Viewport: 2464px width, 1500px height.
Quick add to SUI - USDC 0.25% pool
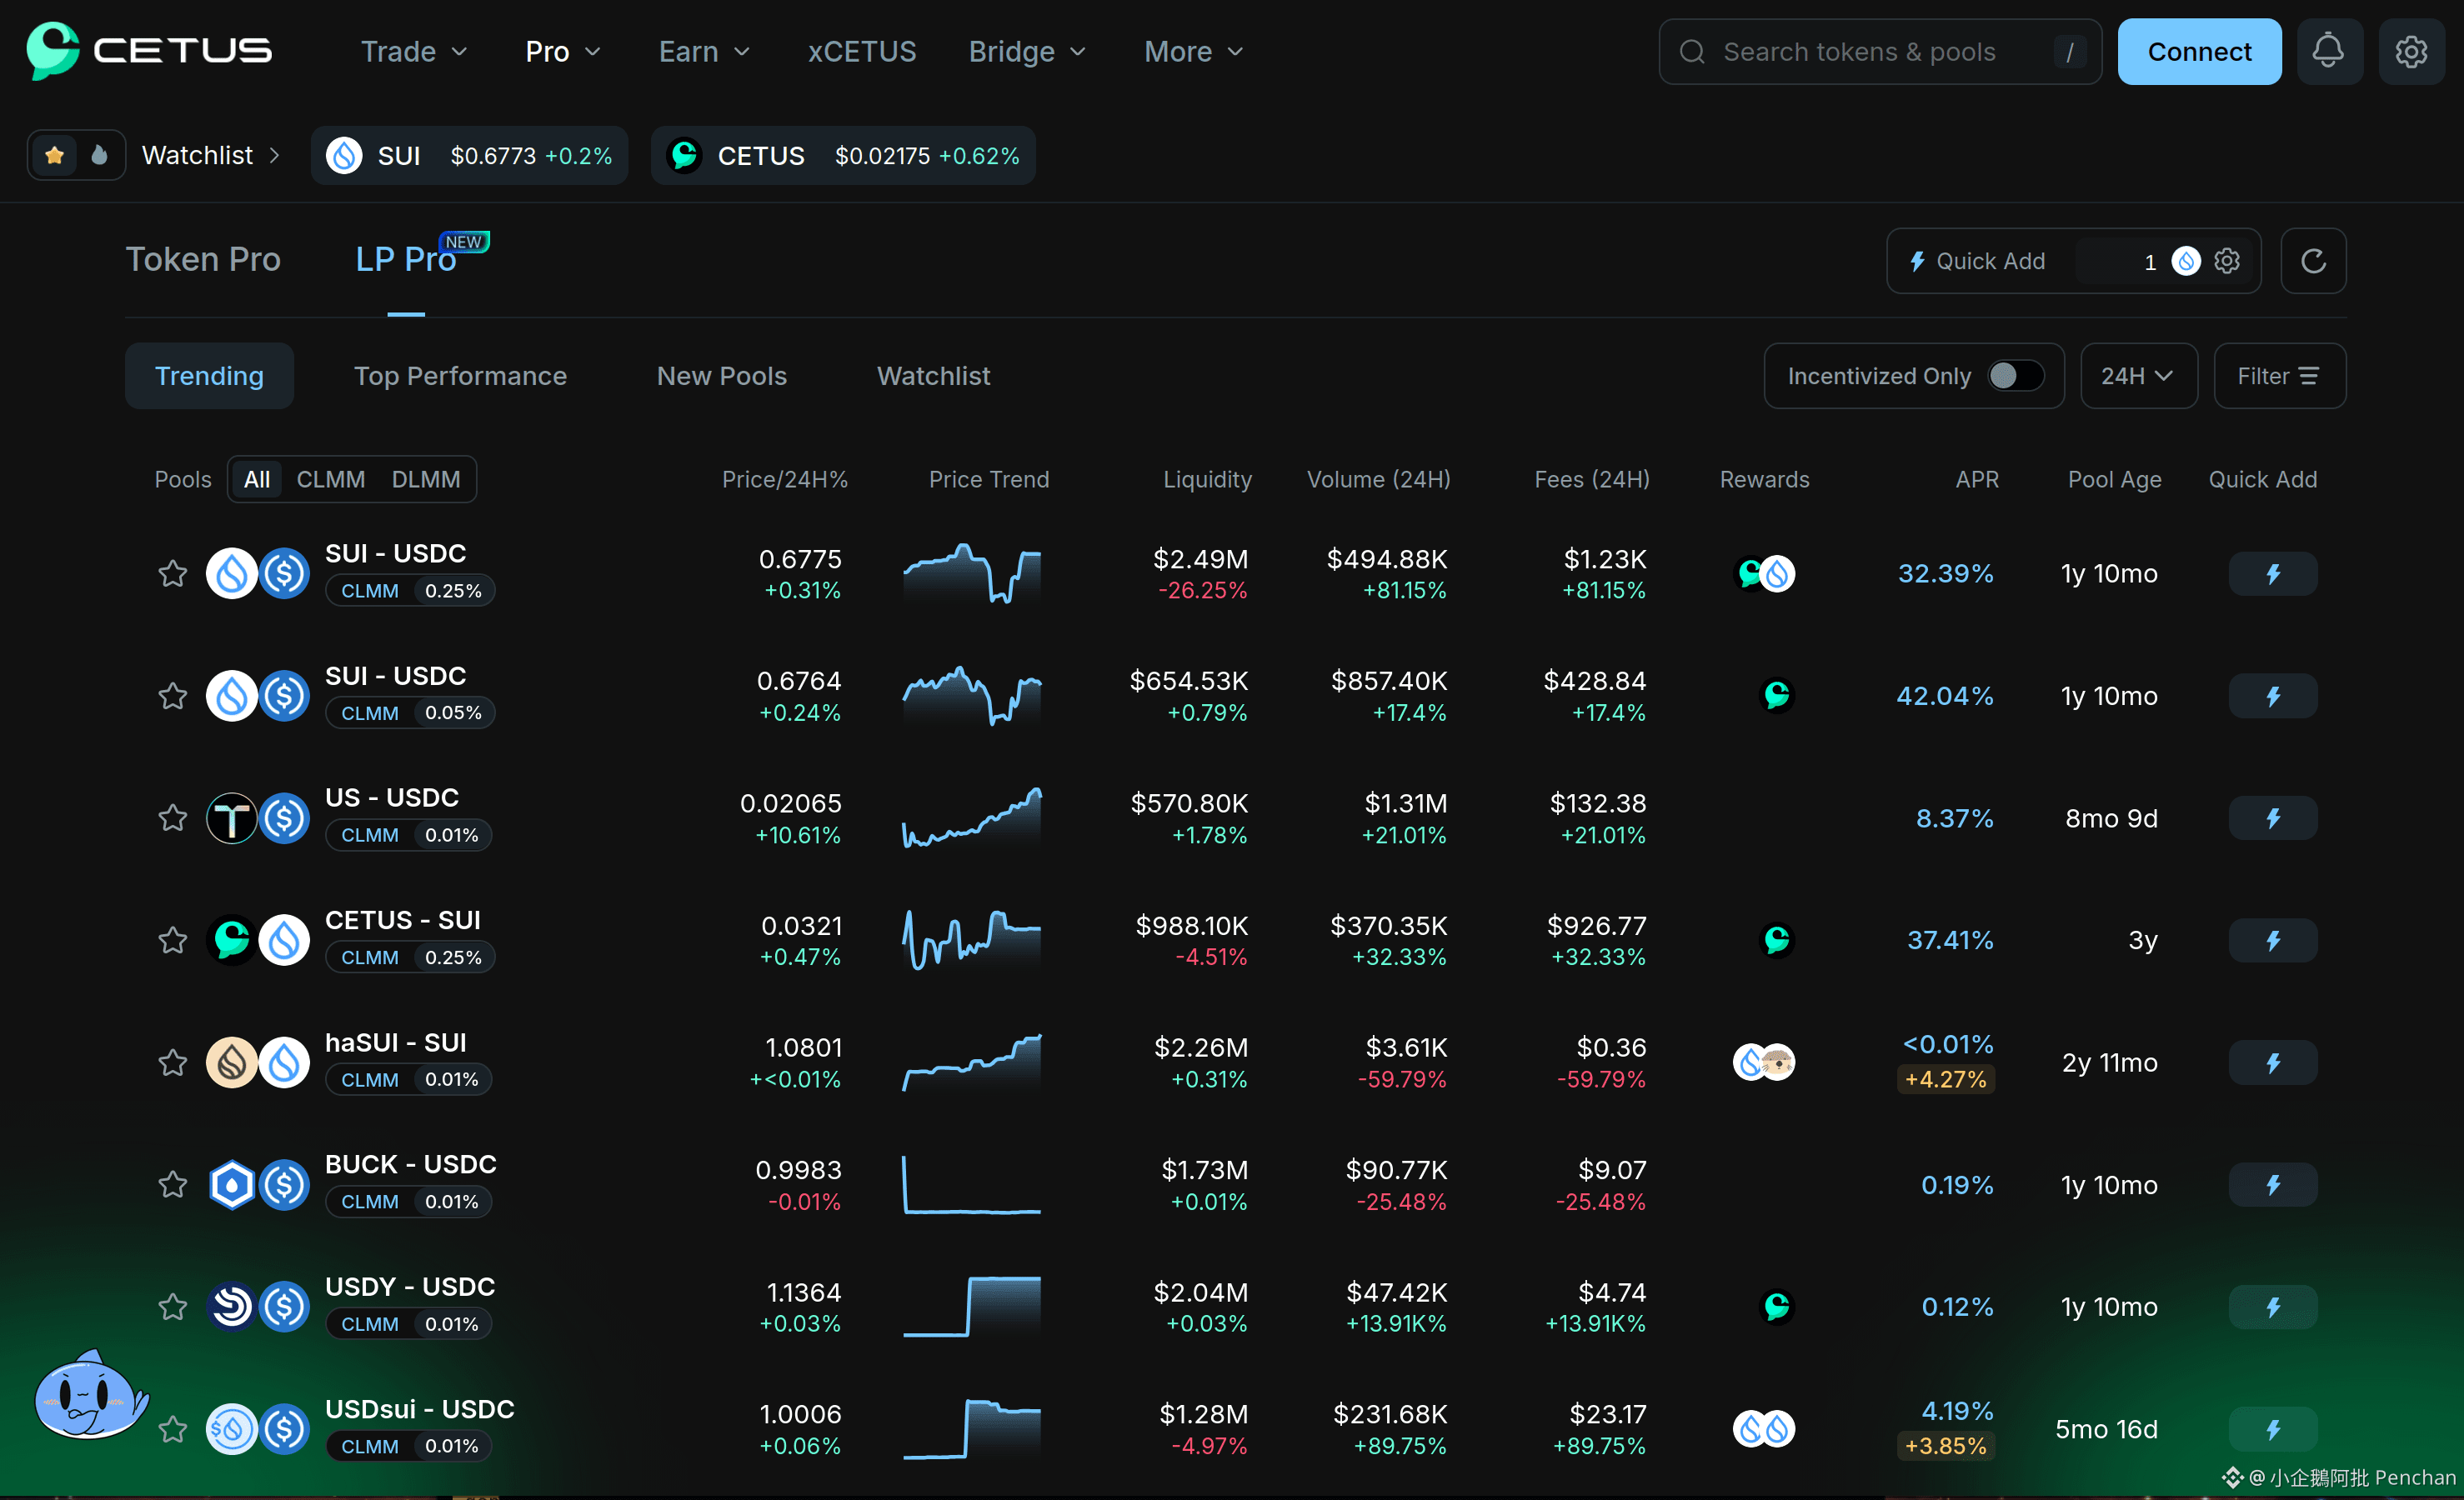click(2272, 574)
